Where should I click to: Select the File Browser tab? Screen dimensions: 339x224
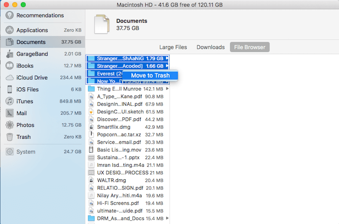[x=250, y=47]
